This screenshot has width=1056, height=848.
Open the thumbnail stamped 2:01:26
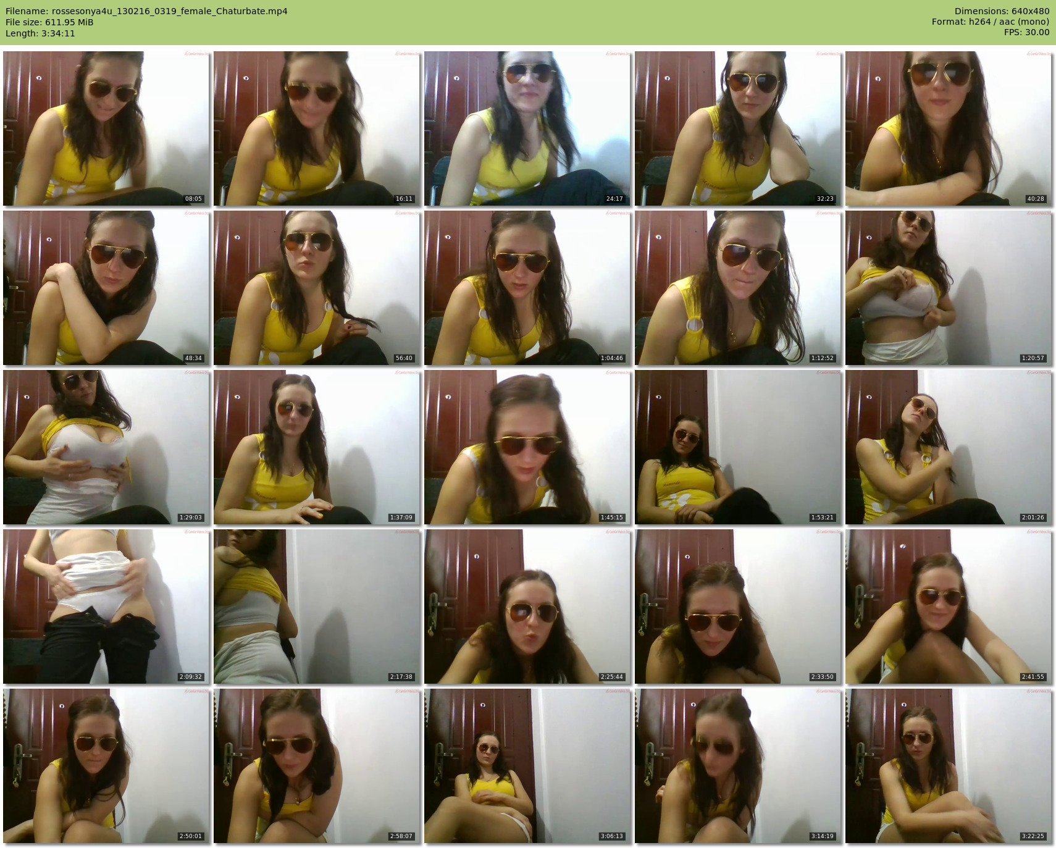pos(949,447)
